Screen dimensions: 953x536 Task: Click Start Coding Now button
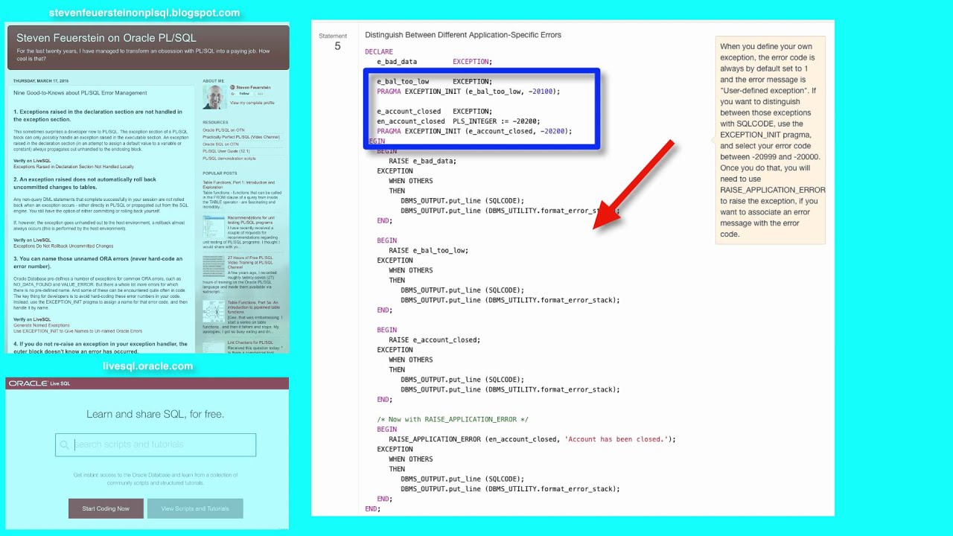point(106,508)
